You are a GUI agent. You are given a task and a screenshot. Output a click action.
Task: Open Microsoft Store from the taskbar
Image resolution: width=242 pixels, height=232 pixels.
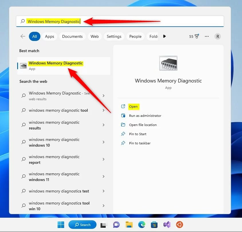[154, 225]
